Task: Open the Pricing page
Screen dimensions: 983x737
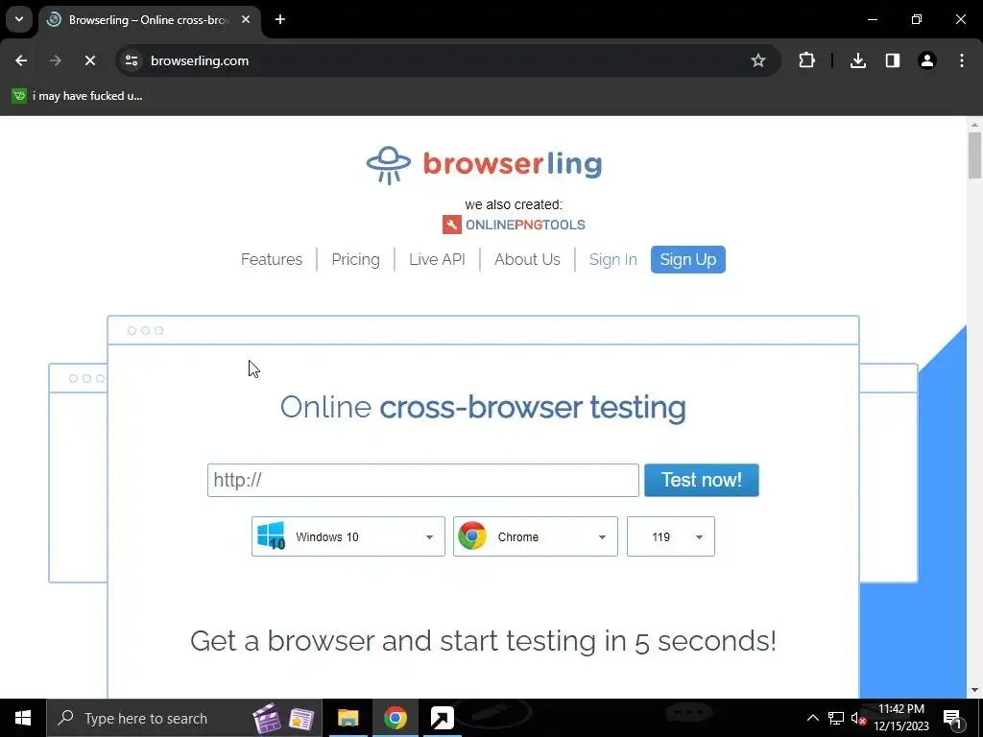Action: coord(355,259)
